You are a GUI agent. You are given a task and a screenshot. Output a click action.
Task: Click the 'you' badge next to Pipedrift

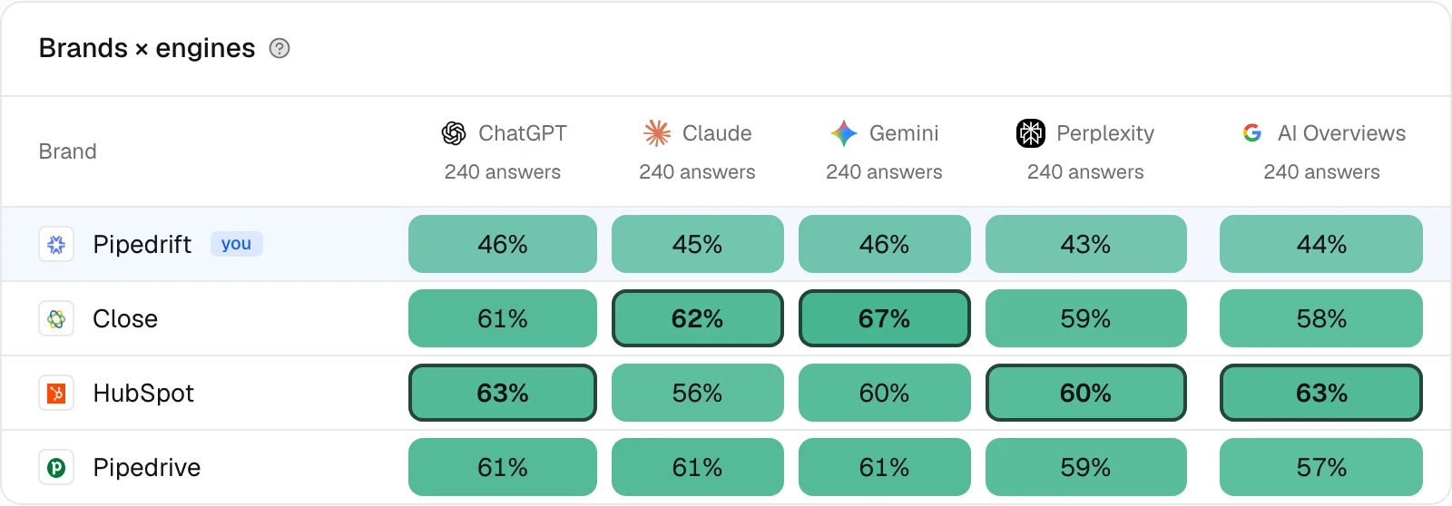point(236,244)
